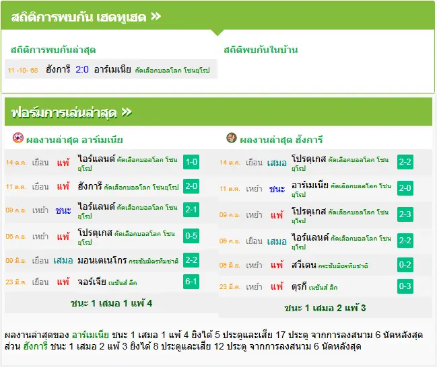
Task: Click 2-1 score in Armenia's ไอร์แลนด์ 09 ก.ย. row
Action: point(191,210)
